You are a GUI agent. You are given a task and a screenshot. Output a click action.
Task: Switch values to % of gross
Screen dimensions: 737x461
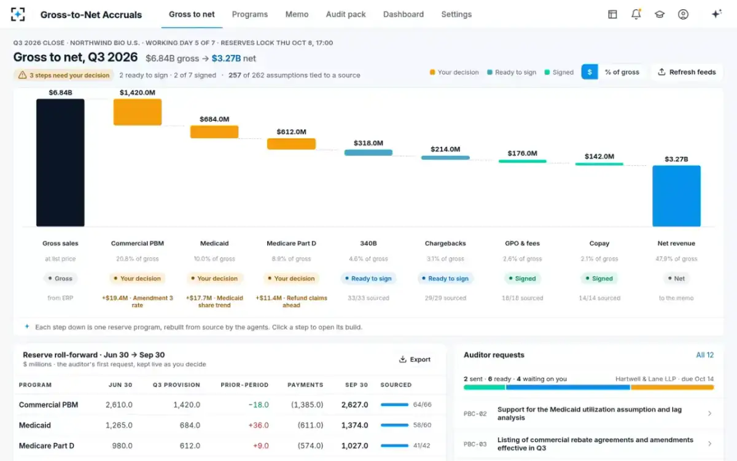[x=622, y=72]
